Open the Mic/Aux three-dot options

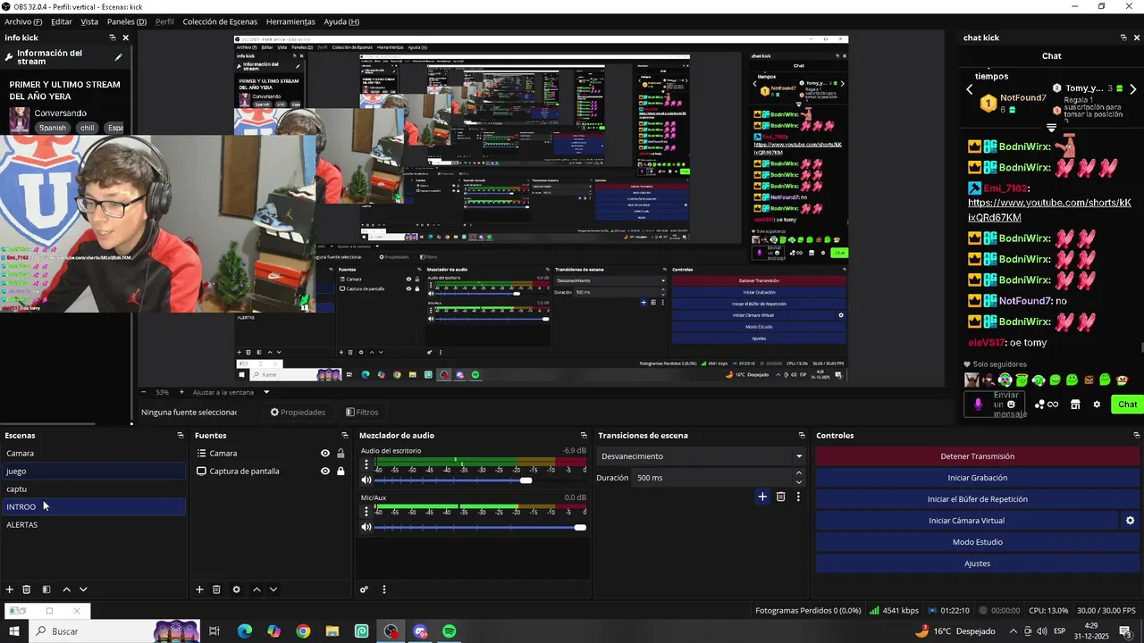pyautogui.click(x=366, y=512)
